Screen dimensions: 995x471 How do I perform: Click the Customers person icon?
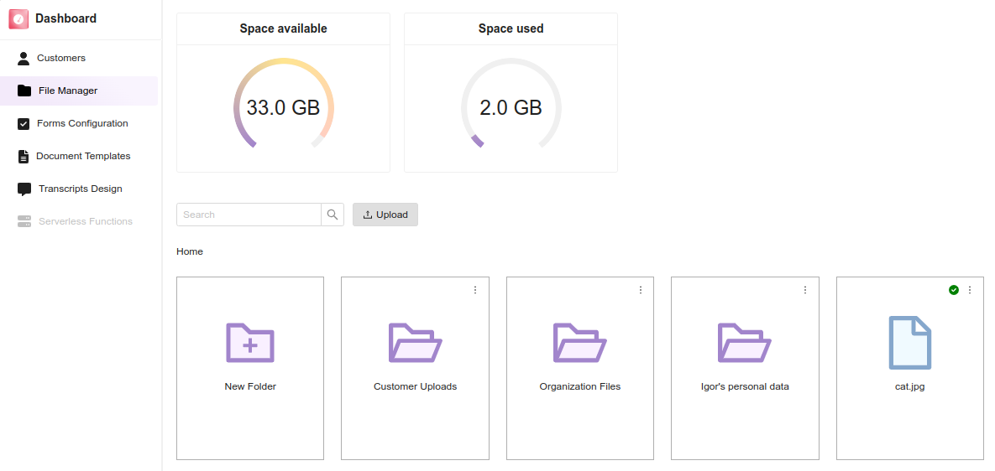pyautogui.click(x=24, y=58)
